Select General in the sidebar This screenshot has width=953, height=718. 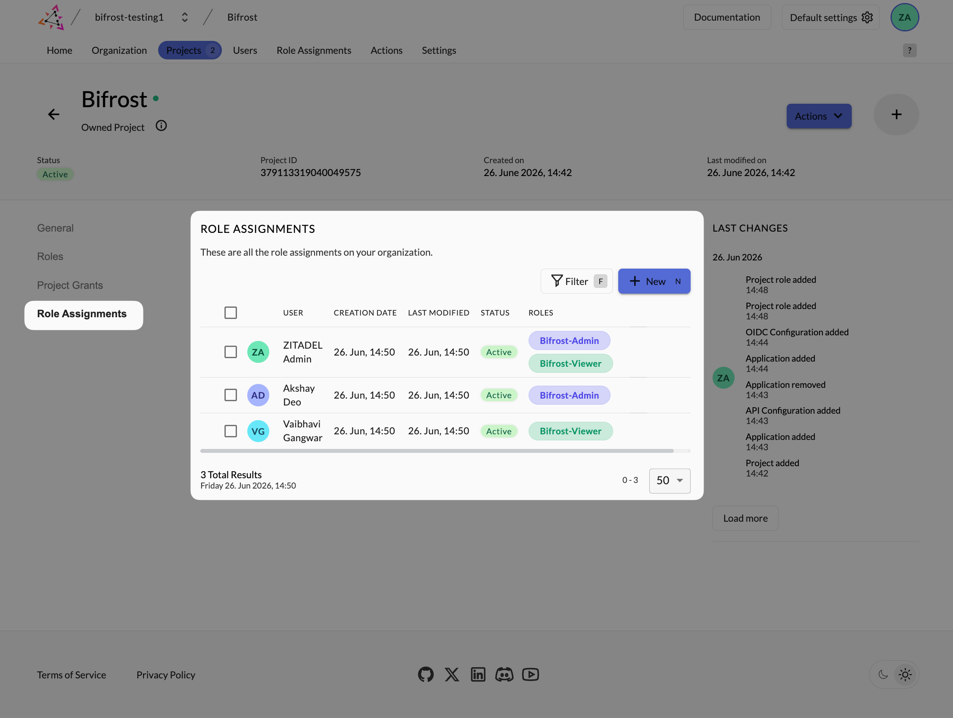point(55,228)
